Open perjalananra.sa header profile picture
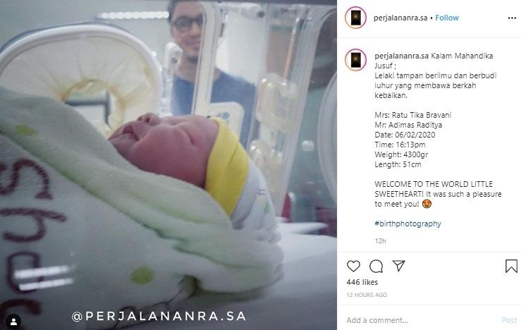The height and width of the screenshot is (330, 521). click(355, 18)
